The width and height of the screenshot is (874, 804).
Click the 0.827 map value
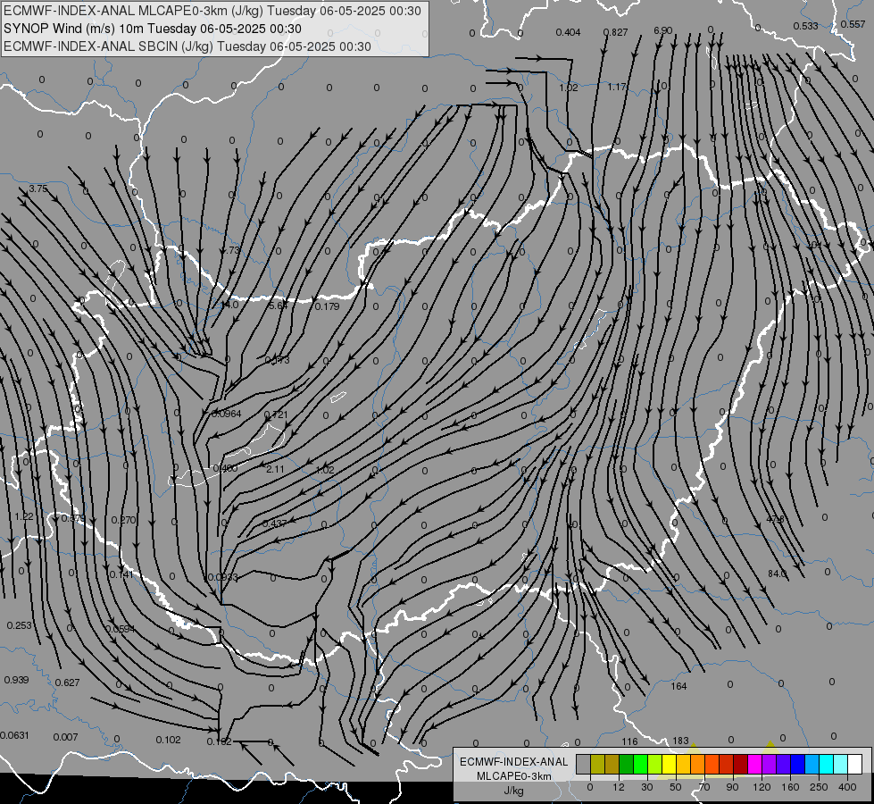pos(616,32)
